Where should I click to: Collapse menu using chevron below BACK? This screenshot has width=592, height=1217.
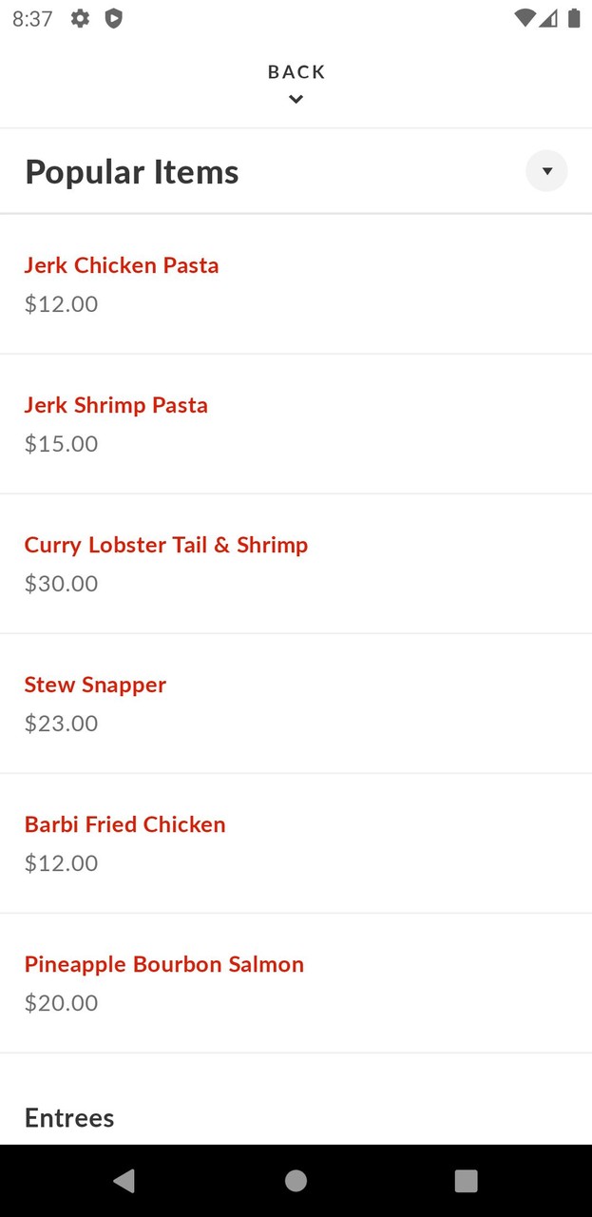click(296, 99)
